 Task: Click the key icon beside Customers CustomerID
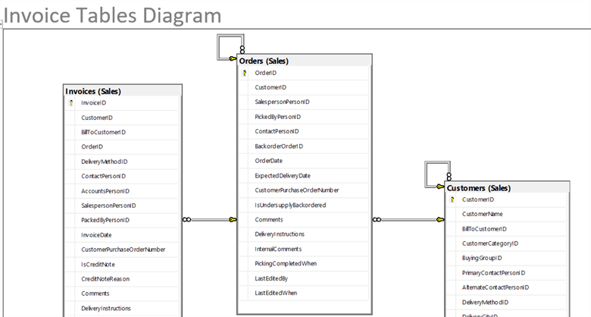tap(452, 199)
